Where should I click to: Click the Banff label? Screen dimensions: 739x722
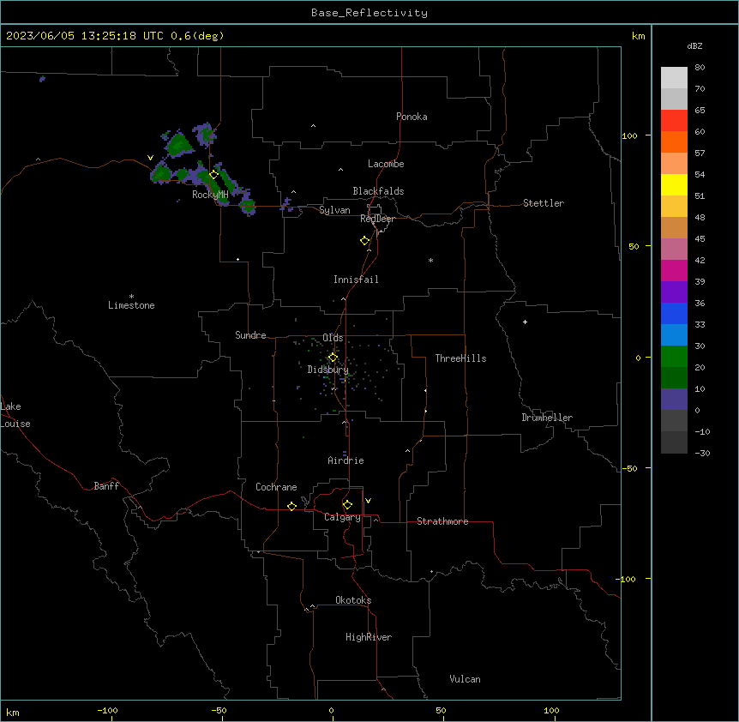106,486
